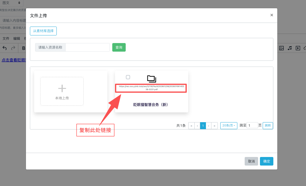
Task: Click the insert audio music-note icon
Action: [290, 48]
